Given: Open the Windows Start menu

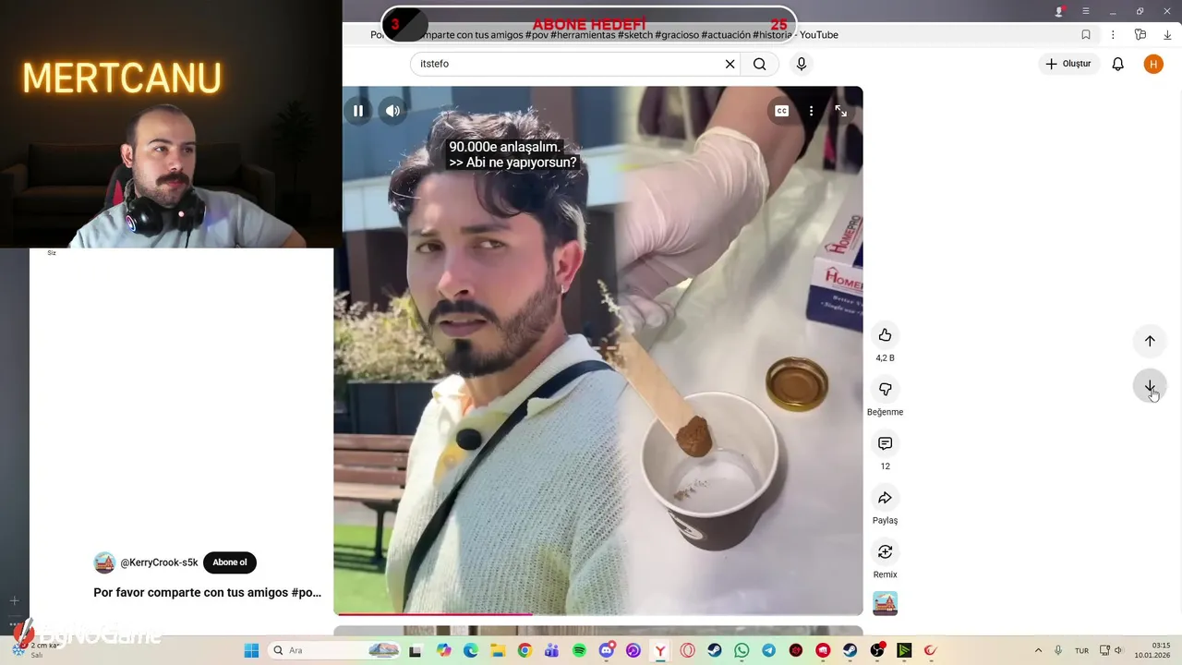Looking at the screenshot, I should (x=251, y=650).
